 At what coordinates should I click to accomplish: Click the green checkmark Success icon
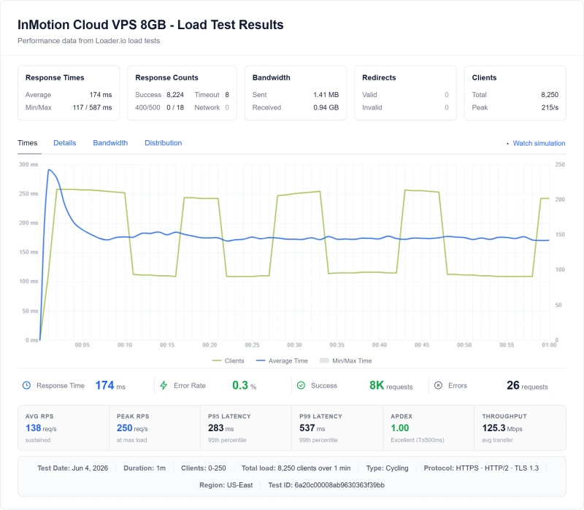(301, 385)
